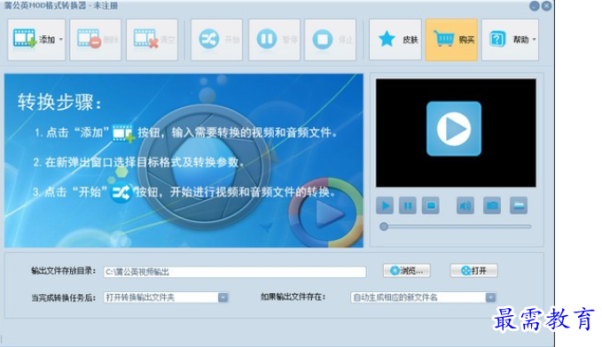Click the 停止 (Stop) toolbar button
This screenshot has width=602, height=347.
[x=330, y=40]
